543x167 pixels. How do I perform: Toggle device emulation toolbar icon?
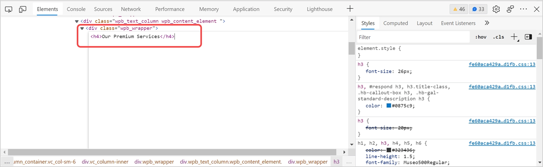pos(23,9)
